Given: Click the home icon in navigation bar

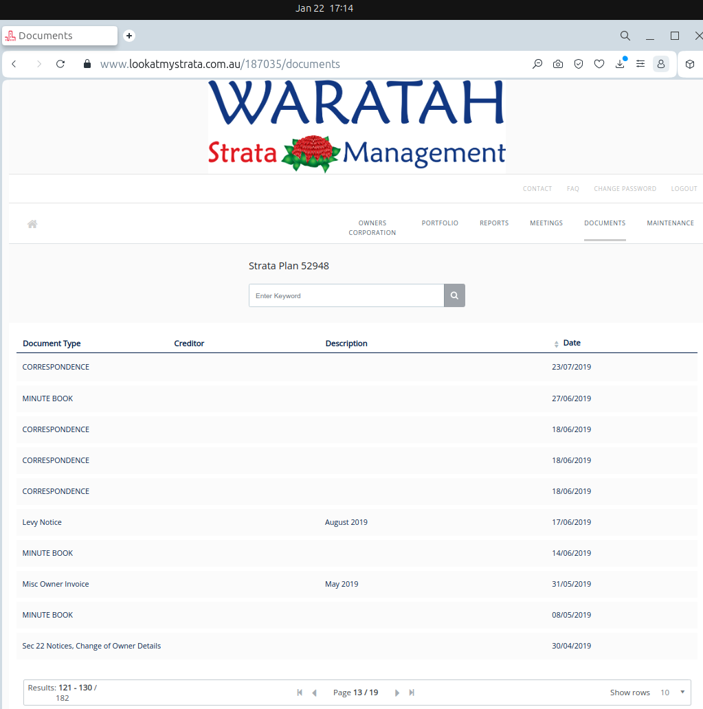Looking at the screenshot, I should (x=32, y=224).
